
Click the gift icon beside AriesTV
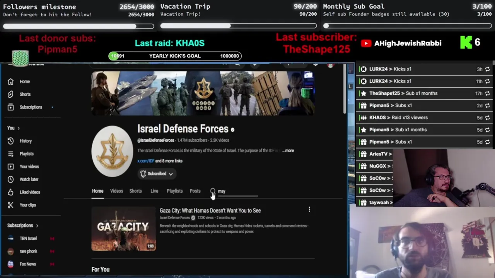[x=363, y=154]
